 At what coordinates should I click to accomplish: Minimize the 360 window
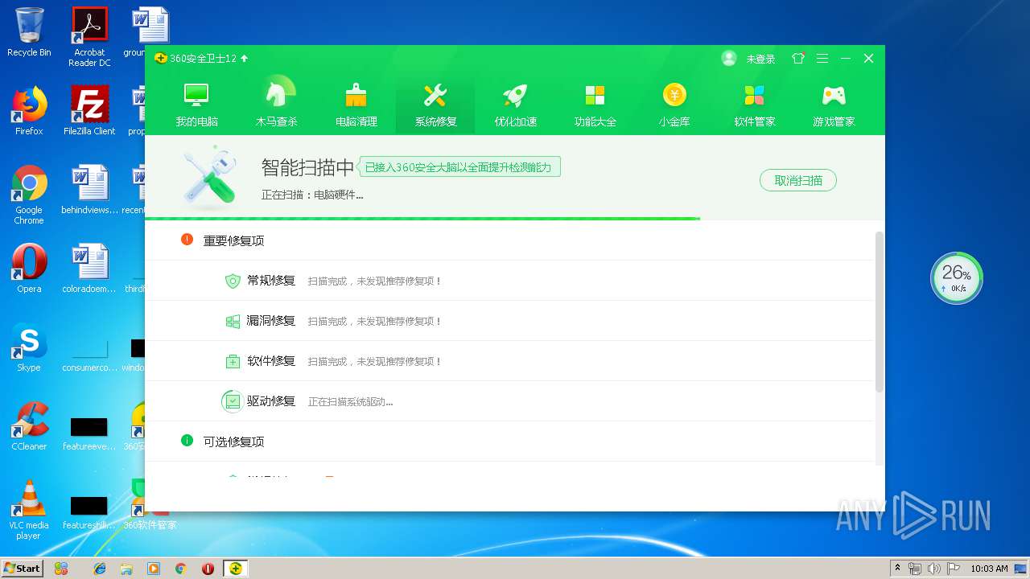846,58
